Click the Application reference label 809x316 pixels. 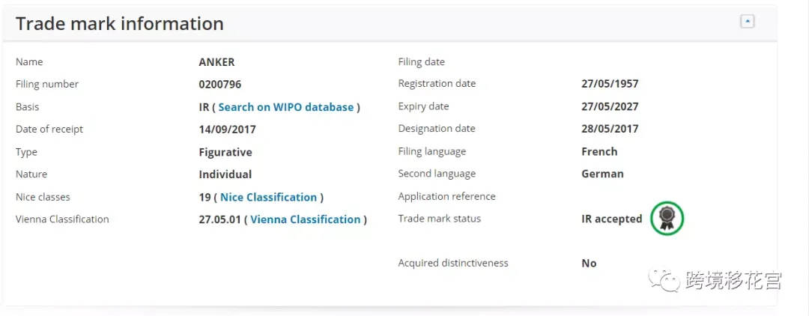(446, 196)
